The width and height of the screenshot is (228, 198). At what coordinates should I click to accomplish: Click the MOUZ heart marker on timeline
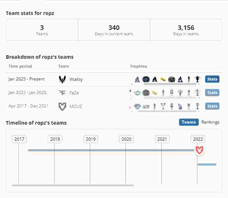199,150
